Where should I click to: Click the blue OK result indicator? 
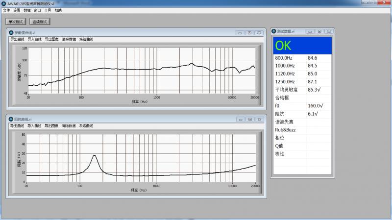302,46
